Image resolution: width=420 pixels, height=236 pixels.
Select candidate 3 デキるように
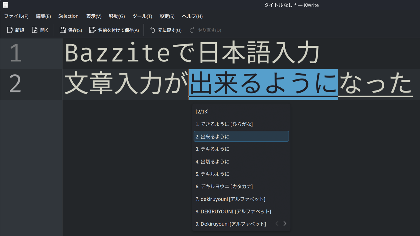tap(241, 149)
